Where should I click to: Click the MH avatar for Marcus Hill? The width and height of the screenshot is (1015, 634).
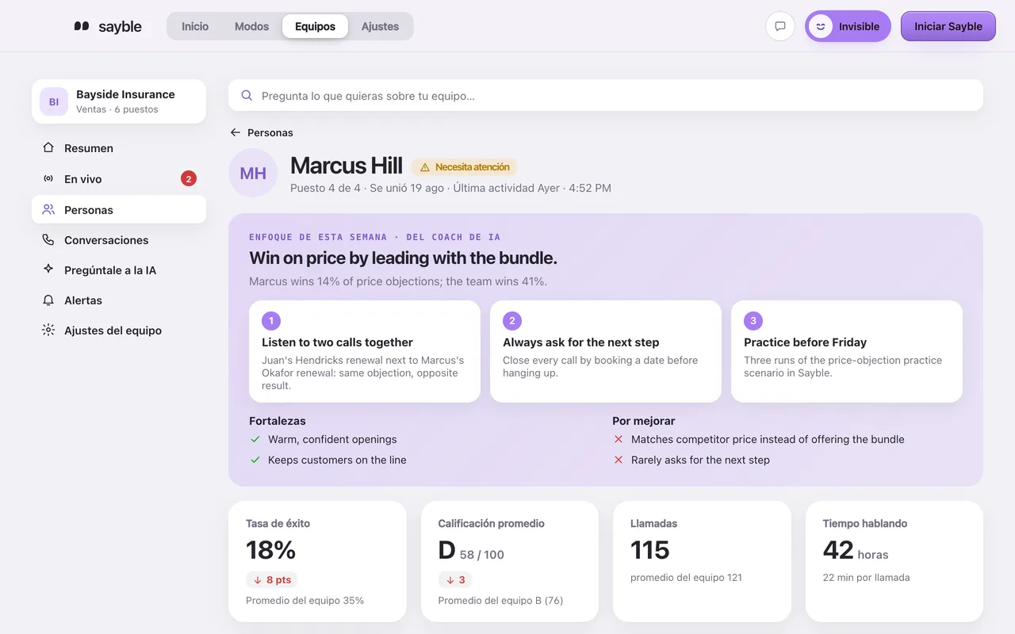(253, 173)
